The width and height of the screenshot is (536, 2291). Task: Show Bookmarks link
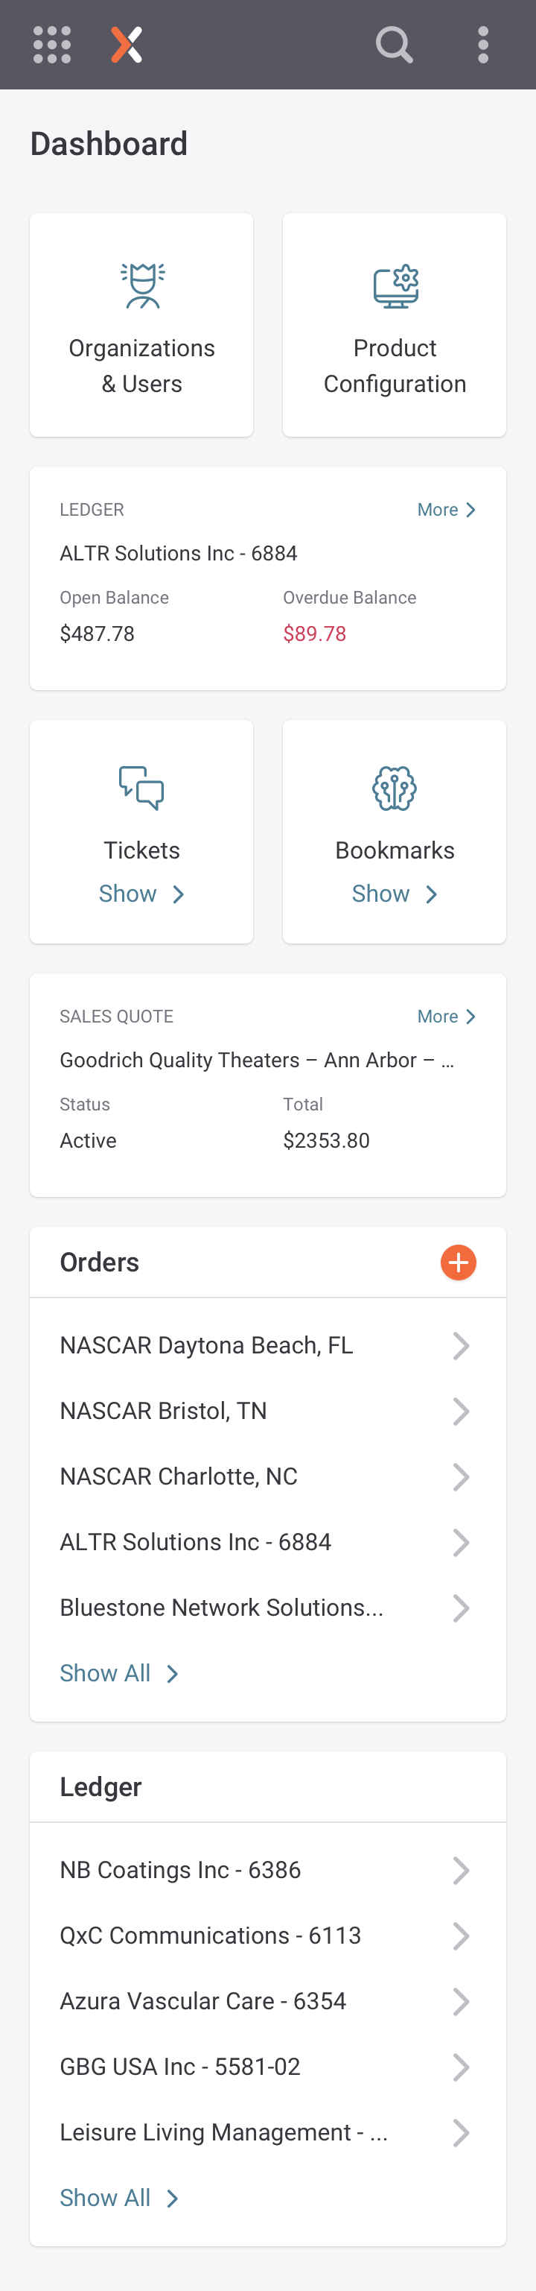(395, 894)
